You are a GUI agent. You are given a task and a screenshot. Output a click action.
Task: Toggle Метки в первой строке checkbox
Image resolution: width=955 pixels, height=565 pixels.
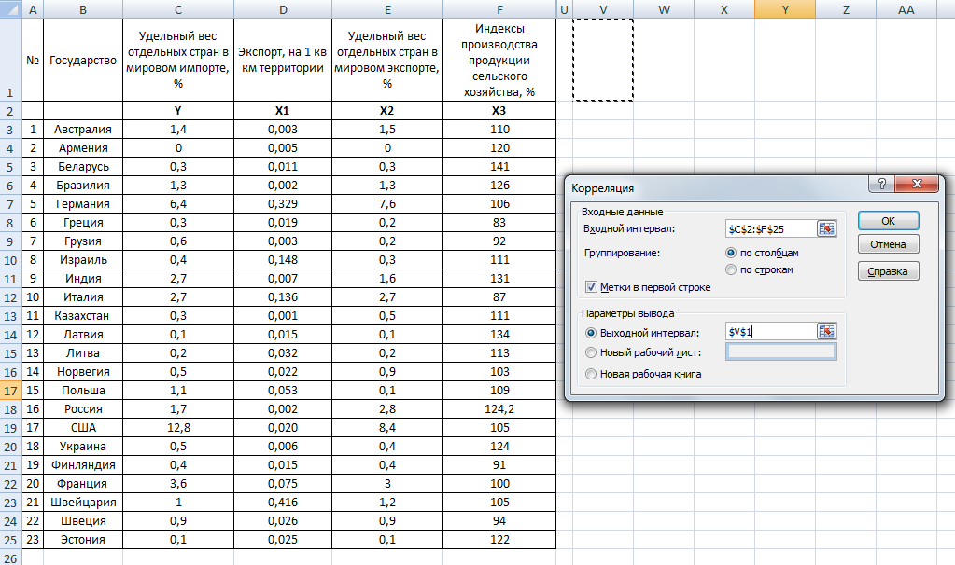click(x=591, y=287)
